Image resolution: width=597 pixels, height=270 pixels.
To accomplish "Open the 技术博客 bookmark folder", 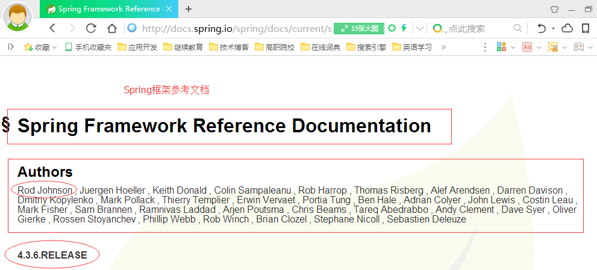I will (x=229, y=47).
